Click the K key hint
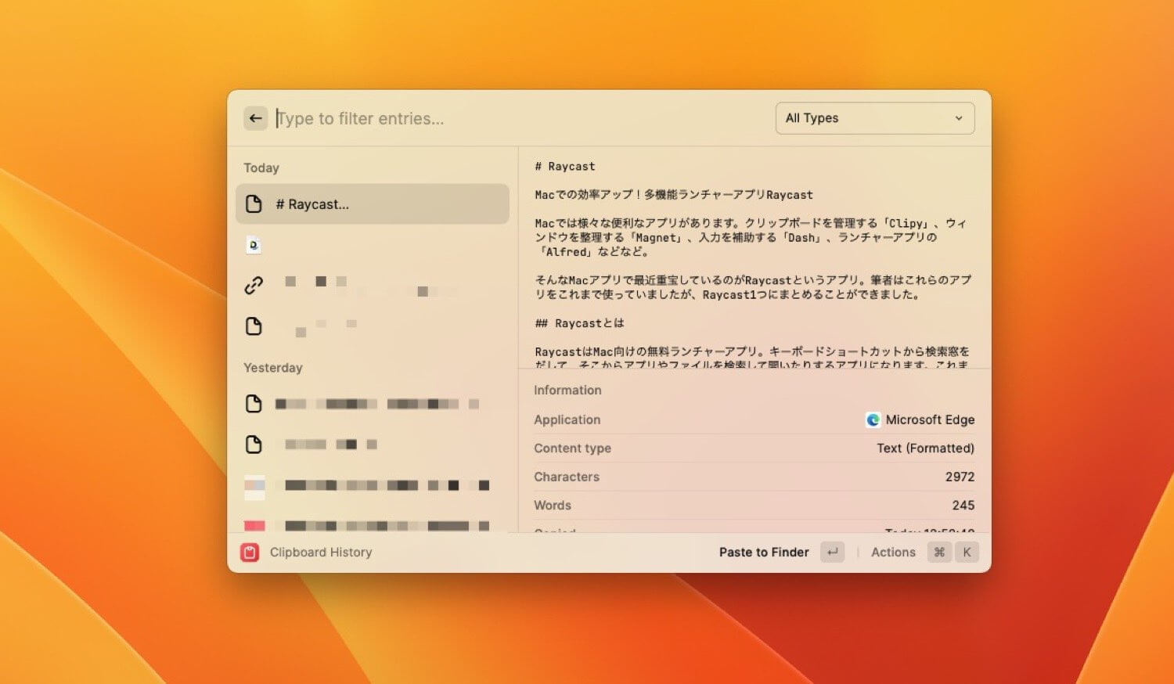The width and height of the screenshot is (1174, 684). coord(967,553)
